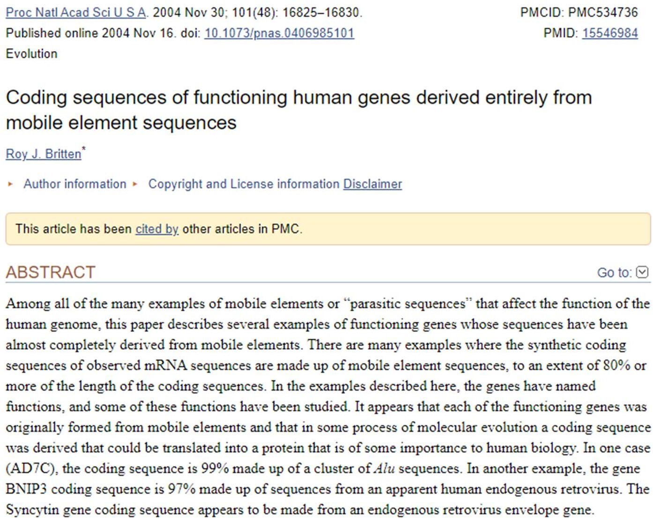Expand the Author information section
The height and width of the screenshot is (518, 653).
(x=75, y=184)
